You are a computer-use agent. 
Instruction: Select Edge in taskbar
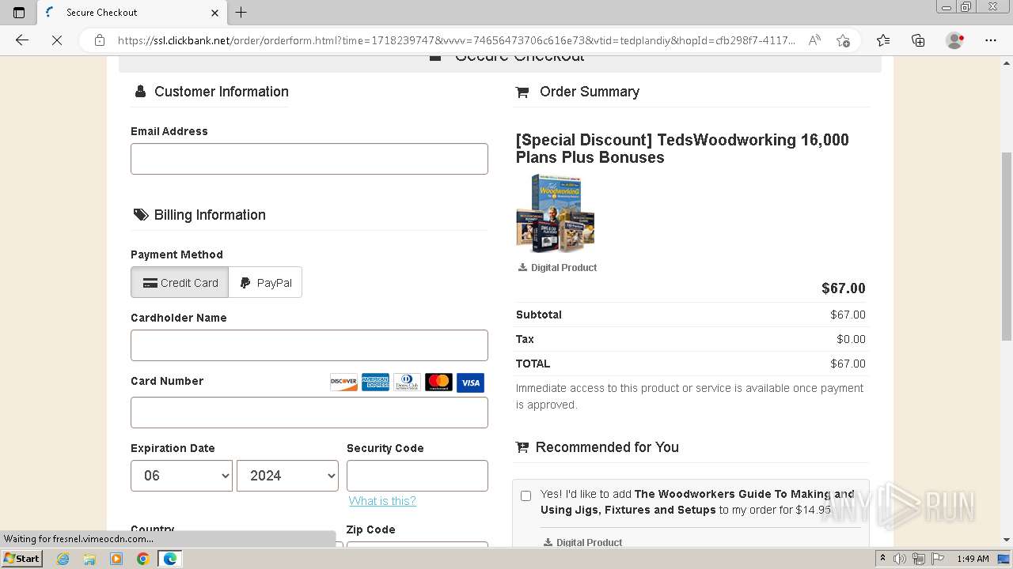(x=169, y=559)
